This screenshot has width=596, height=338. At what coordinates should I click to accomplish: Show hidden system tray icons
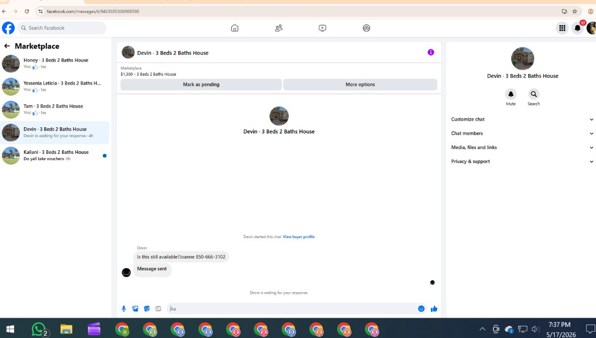tap(482, 329)
